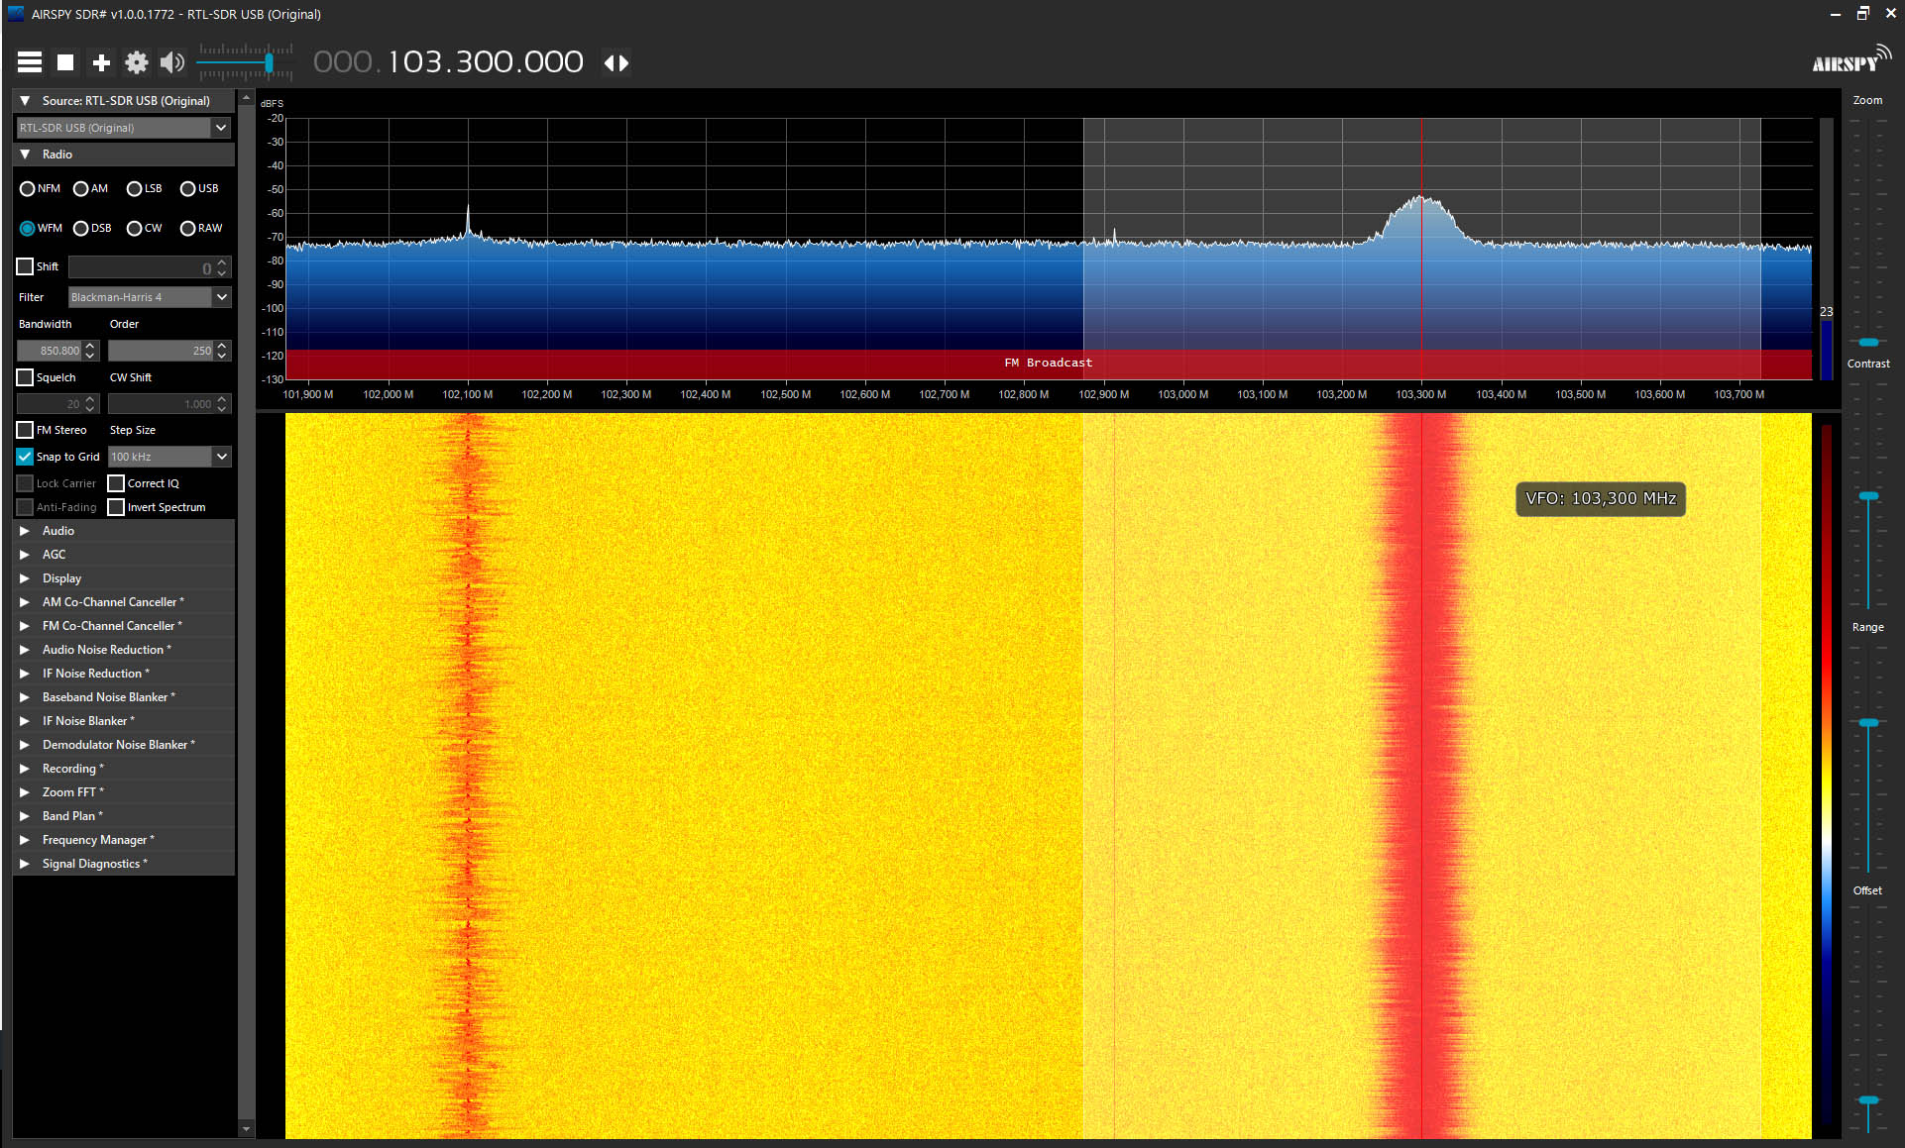The width and height of the screenshot is (1905, 1148).
Task: Expand the Frequency Manager section
Action: coord(124,840)
